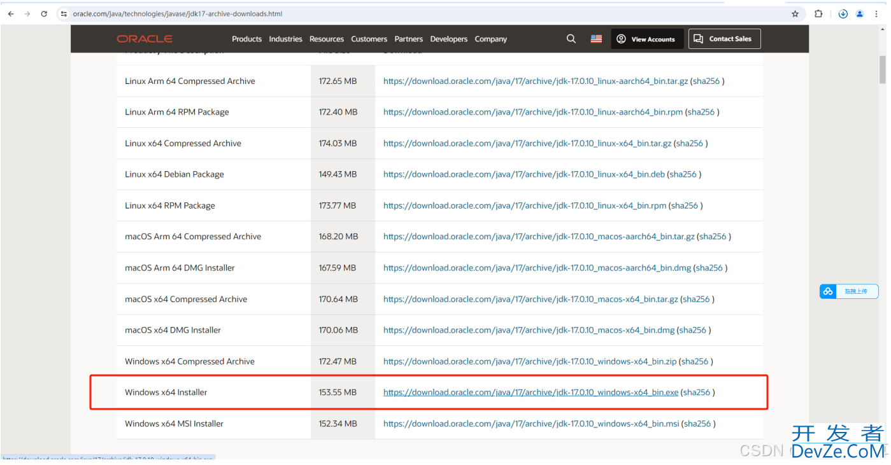
Task: Download jdk-17.0.10 linux-x64 rpm link
Action: (525, 205)
